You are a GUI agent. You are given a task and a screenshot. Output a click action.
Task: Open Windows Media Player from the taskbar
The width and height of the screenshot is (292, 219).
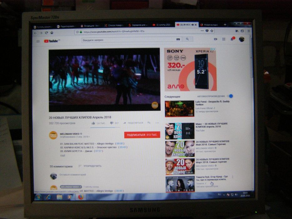click(70, 197)
